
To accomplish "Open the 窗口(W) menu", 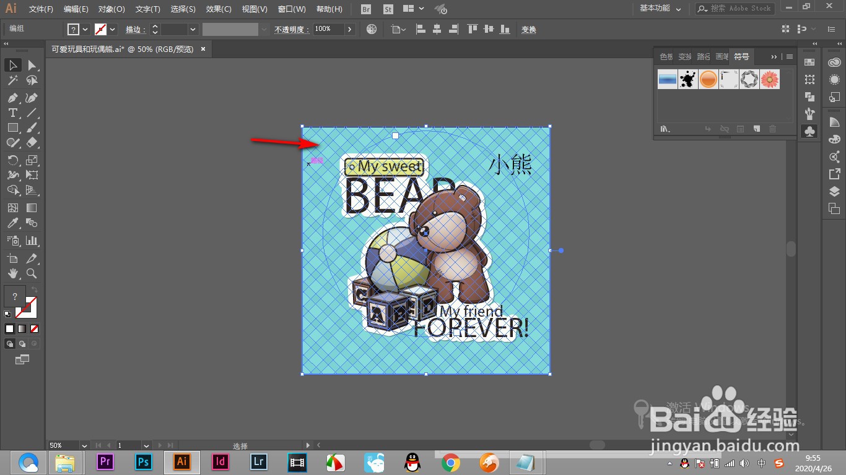I will (x=292, y=9).
